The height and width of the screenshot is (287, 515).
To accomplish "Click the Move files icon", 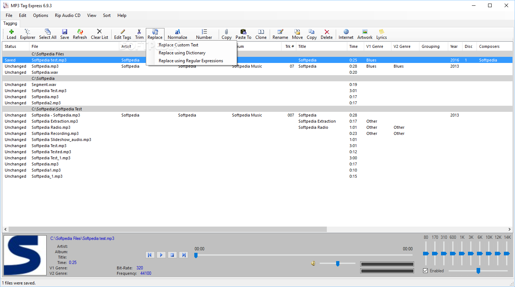I will (x=297, y=35).
